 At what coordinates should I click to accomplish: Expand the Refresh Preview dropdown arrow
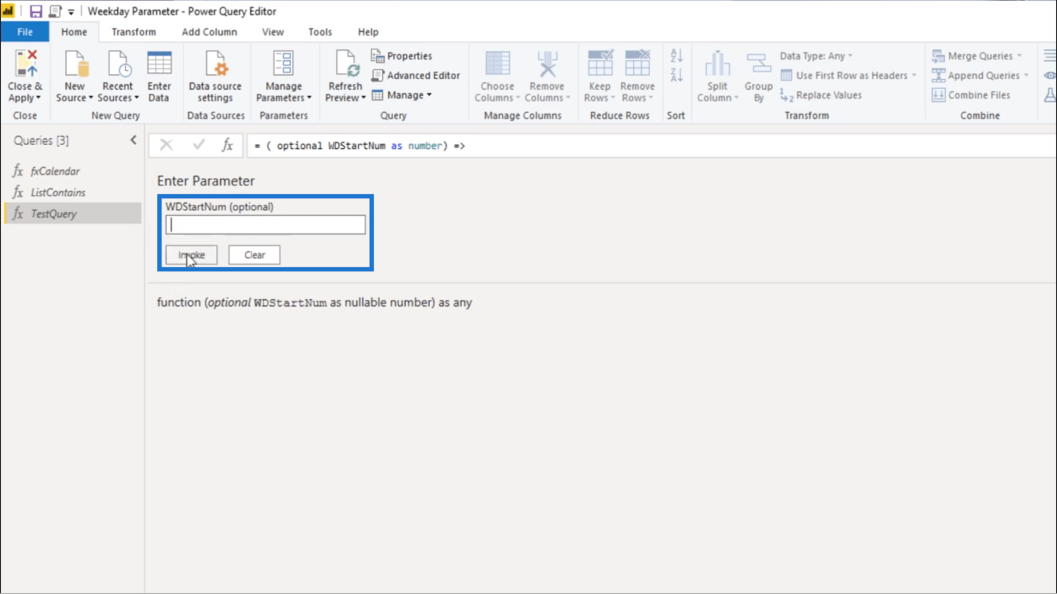[364, 98]
